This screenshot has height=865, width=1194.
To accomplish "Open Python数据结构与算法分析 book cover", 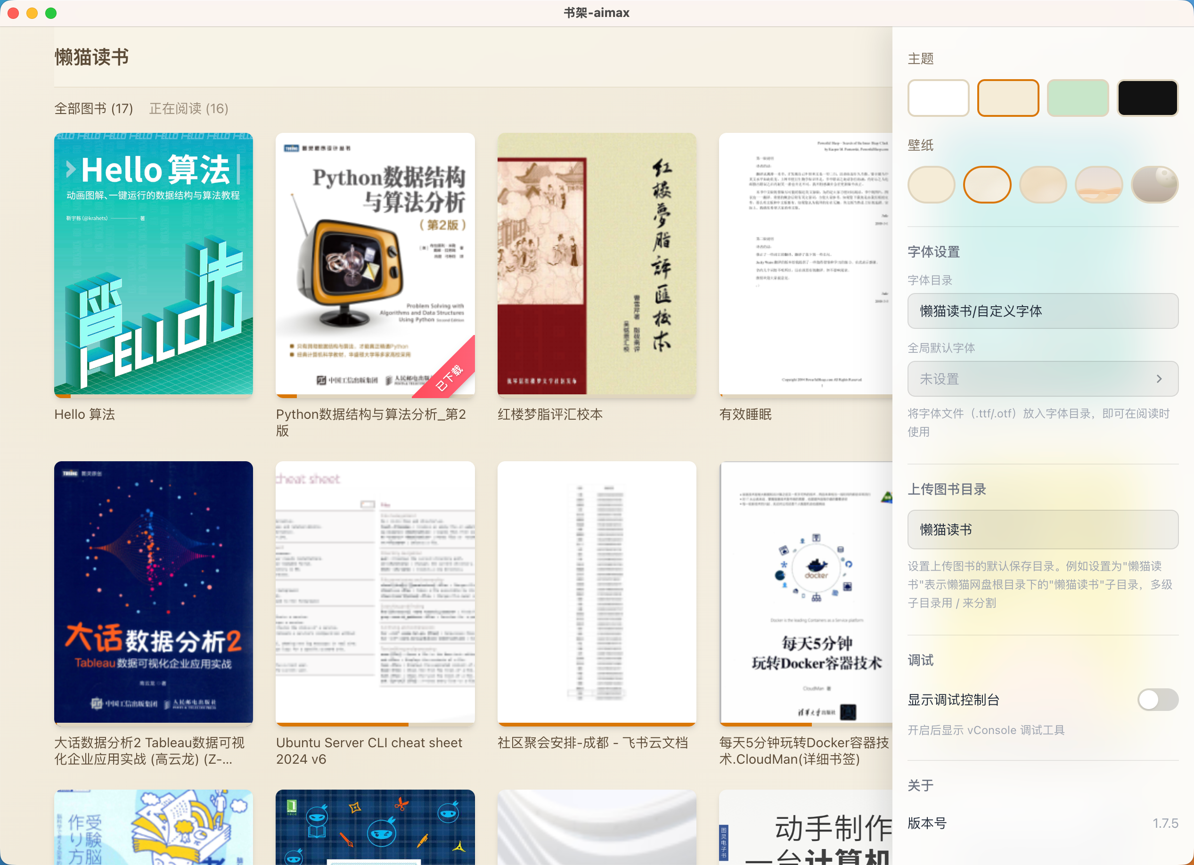I will (375, 264).
